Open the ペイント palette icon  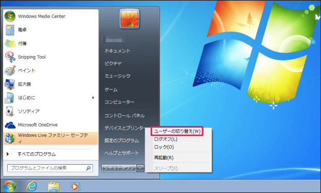pyautogui.click(x=10, y=71)
